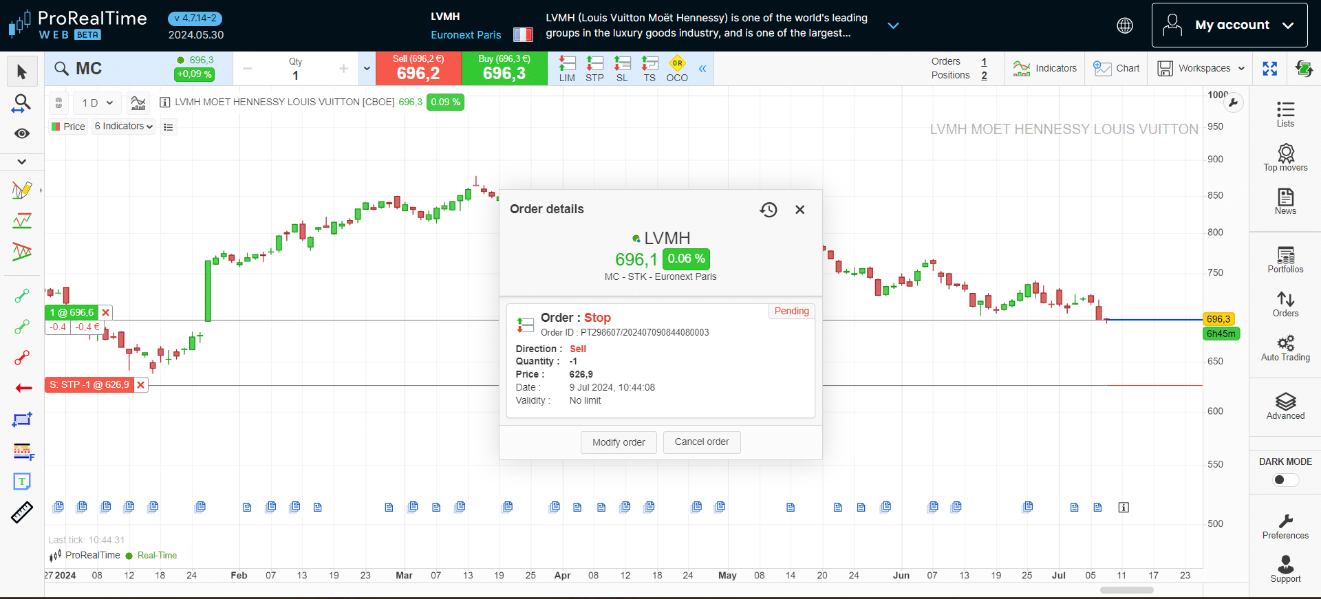Click the instrument info icon
1321x599 pixels.
pos(165,102)
